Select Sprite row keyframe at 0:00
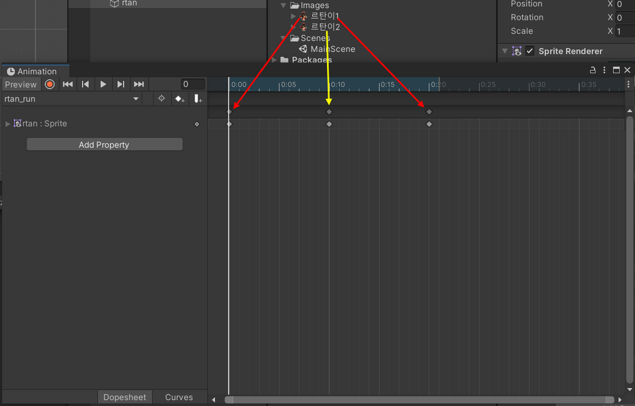The image size is (635, 406). click(229, 124)
